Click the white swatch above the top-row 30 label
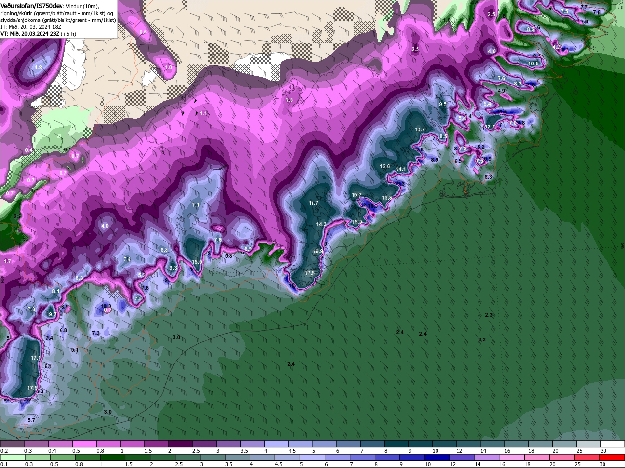 click(613, 444)
